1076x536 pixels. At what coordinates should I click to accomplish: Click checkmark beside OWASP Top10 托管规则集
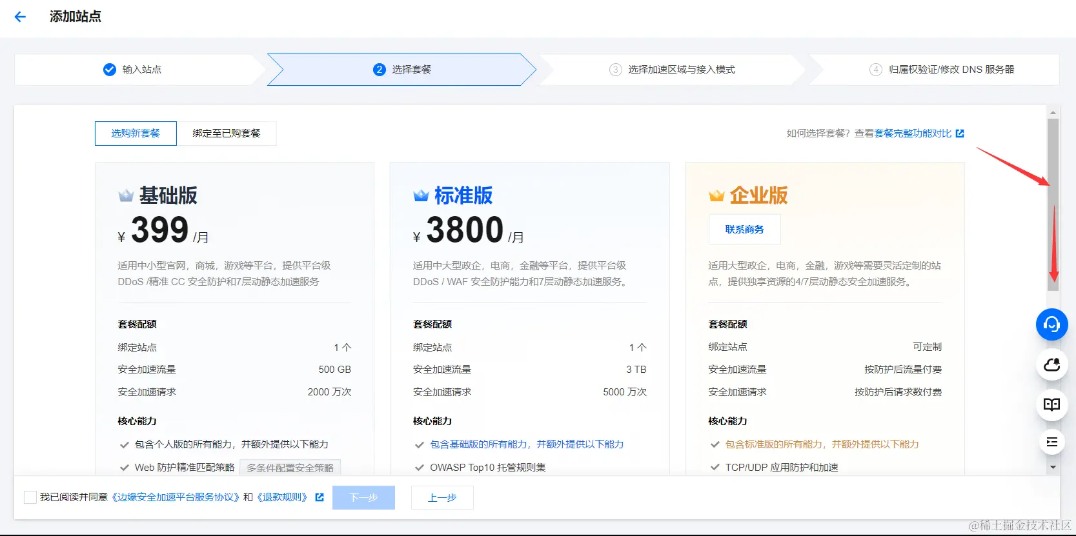pyautogui.click(x=420, y=468)
